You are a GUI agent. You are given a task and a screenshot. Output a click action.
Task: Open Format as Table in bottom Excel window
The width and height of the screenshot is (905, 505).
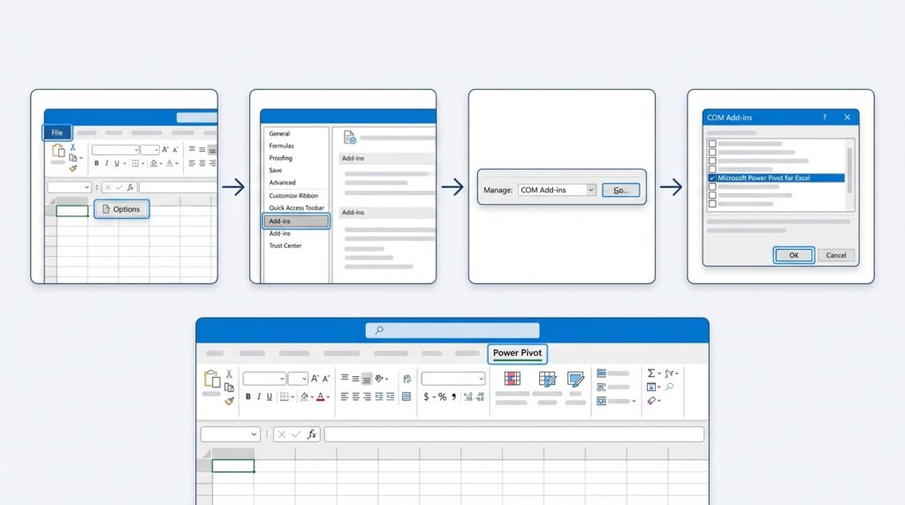546,379
